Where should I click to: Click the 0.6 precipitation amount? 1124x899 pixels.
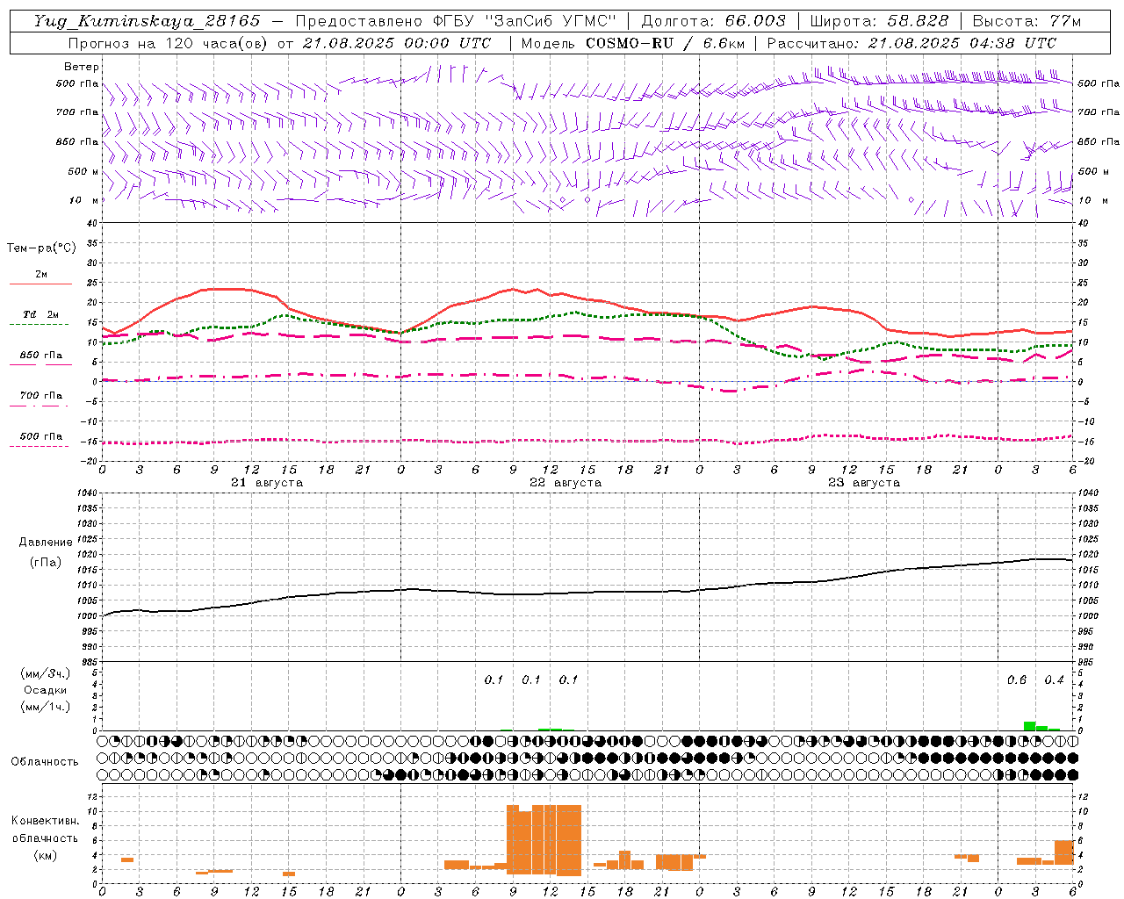click(1017, 680)
